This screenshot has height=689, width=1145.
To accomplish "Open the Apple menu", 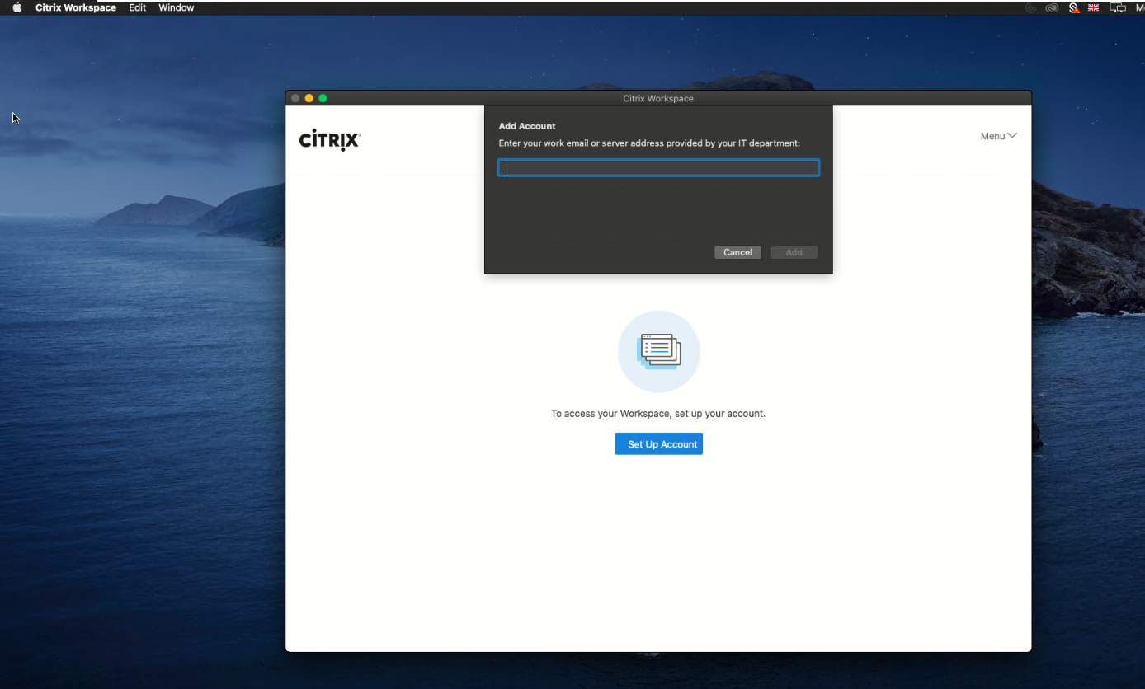I will point(17,8).
